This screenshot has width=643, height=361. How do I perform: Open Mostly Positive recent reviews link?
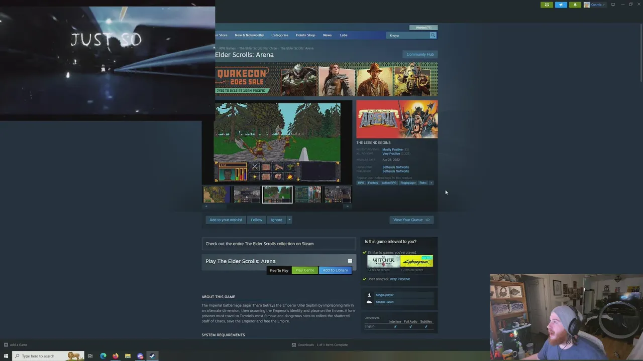coord(392,149)
